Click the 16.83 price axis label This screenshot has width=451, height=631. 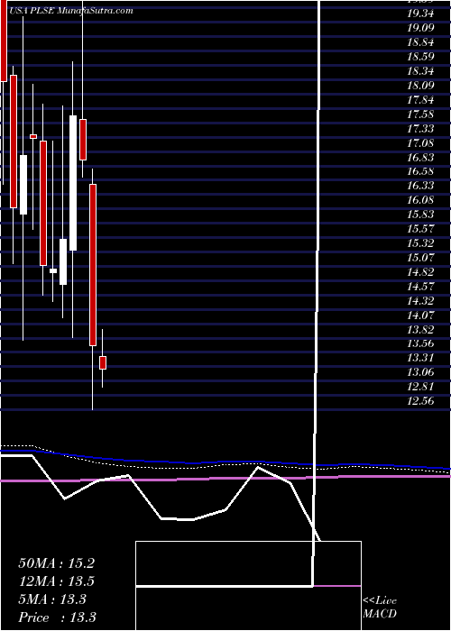420,157
